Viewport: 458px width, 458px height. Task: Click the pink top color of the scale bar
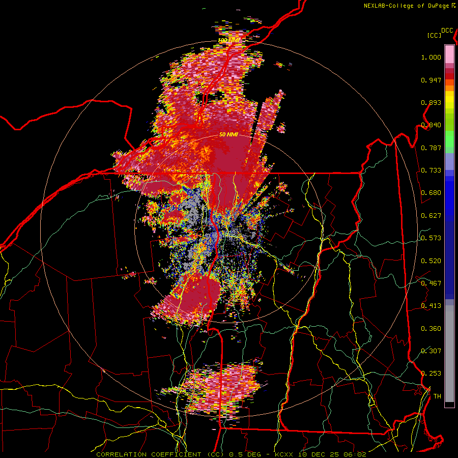pyautogui.click(x=449, y=54)
